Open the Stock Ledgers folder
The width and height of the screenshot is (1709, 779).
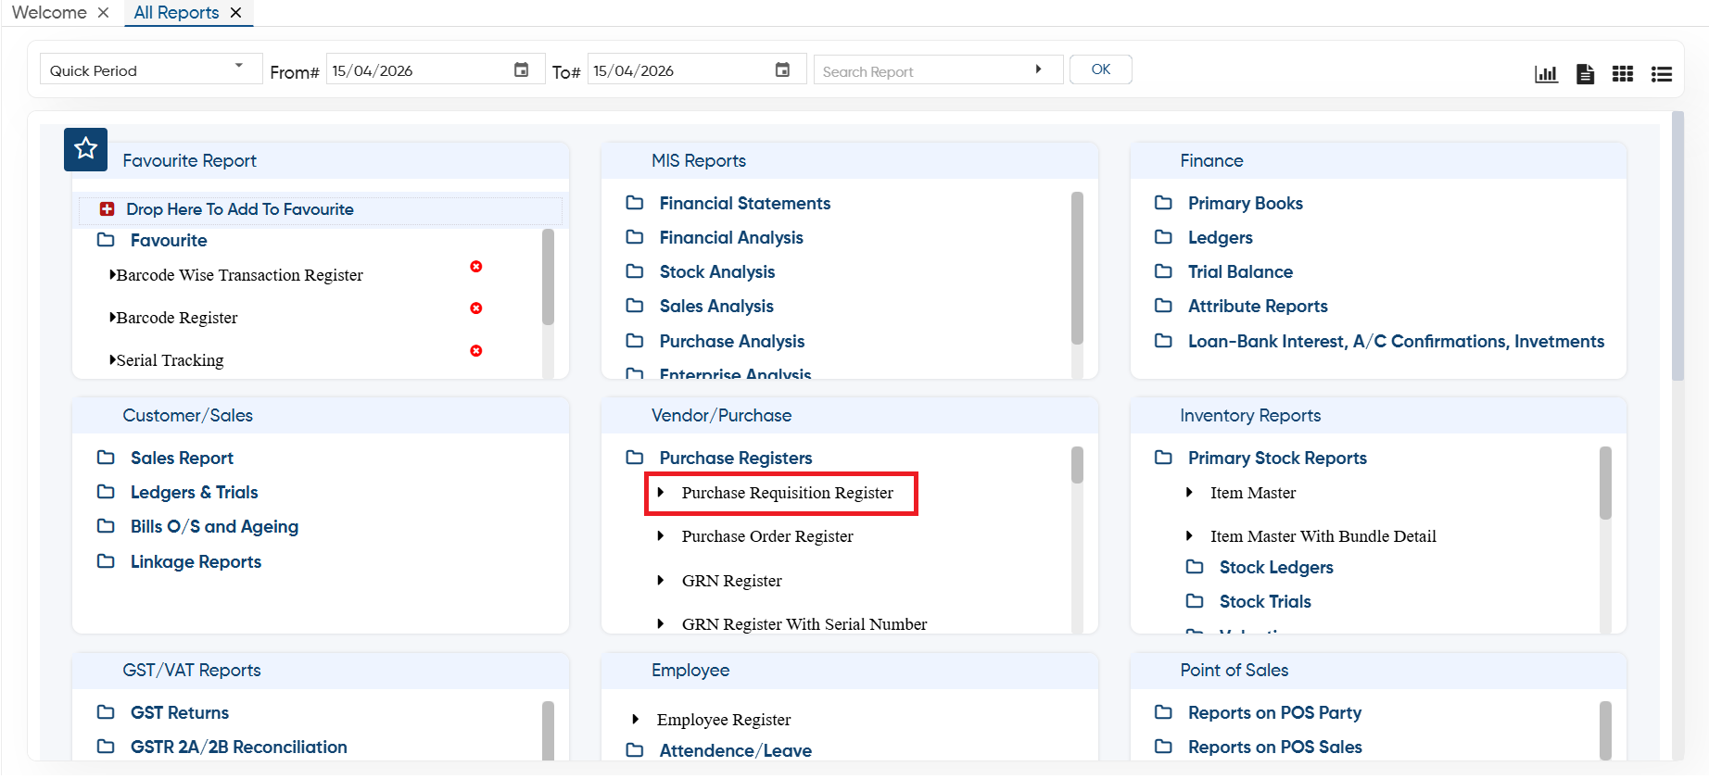[x=1276, y=567]
